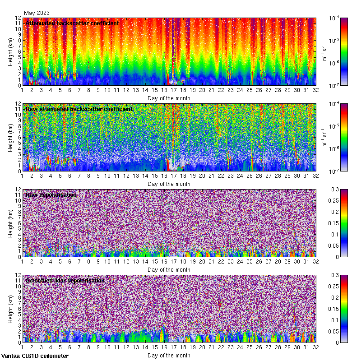
Task: Click day 30 tick label under Smoothed depolarisation plot
Action: [297, 347]
